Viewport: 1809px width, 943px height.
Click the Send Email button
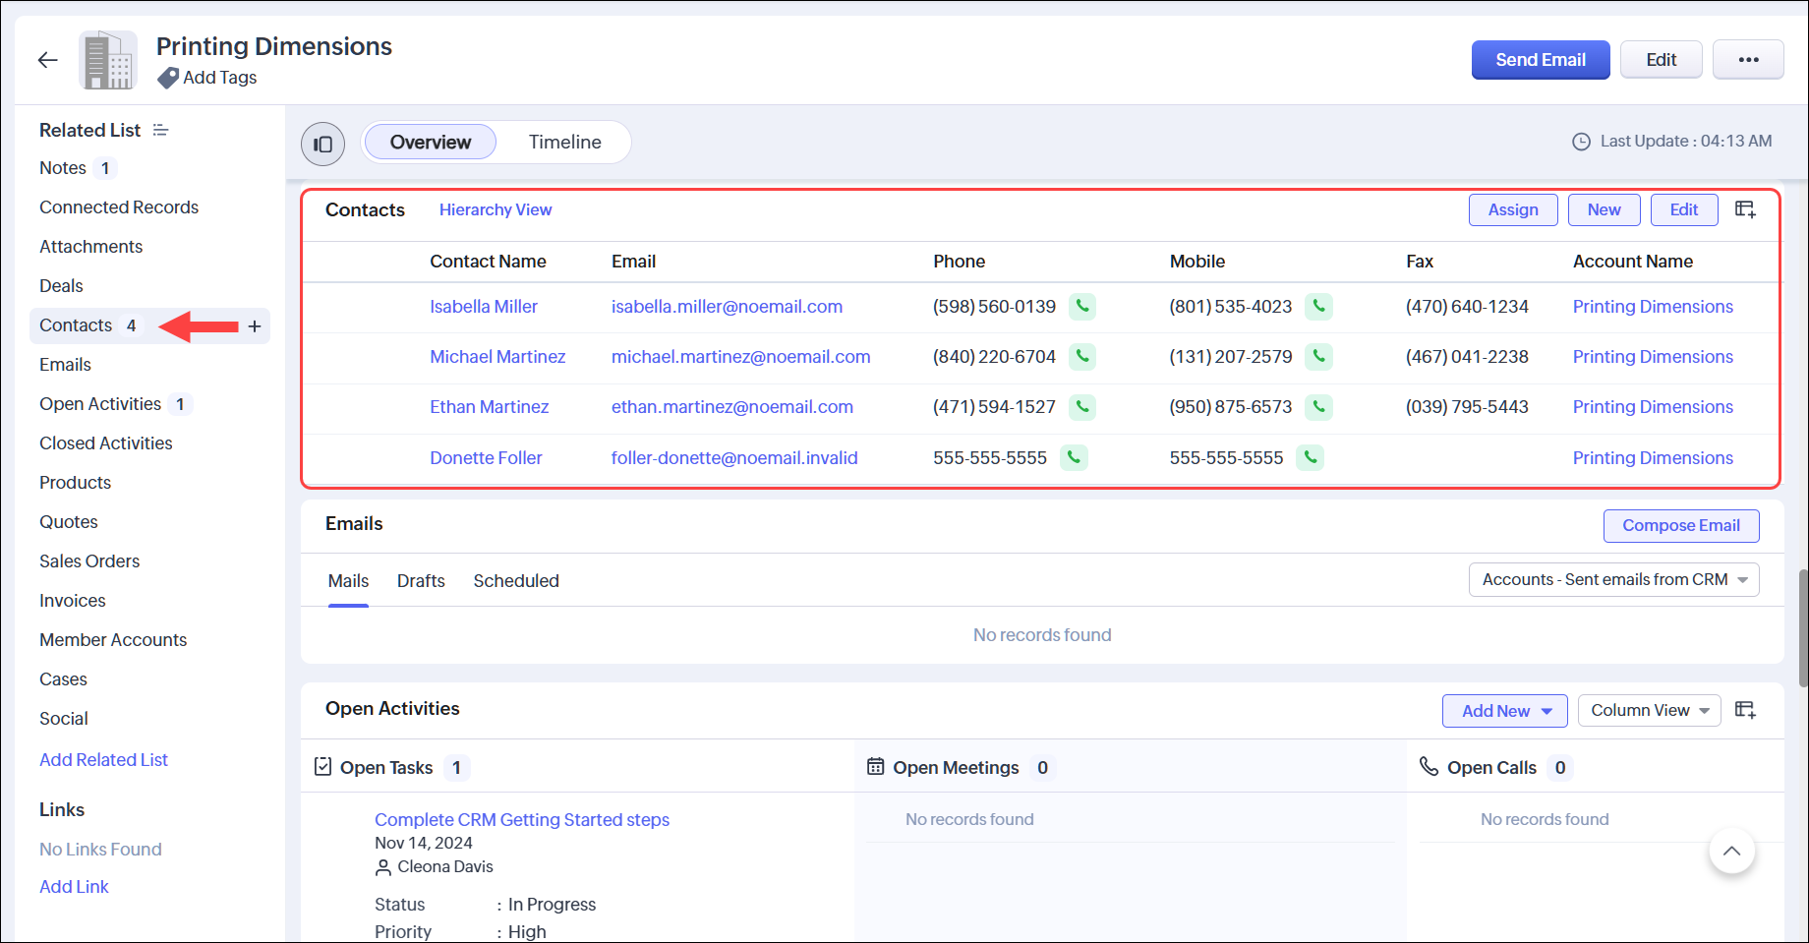click(x=1540, y=60)
